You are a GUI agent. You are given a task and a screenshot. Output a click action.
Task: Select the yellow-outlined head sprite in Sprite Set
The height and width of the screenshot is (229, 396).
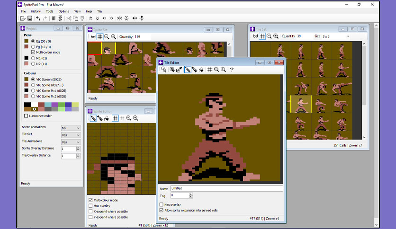pyautogui.click(x=108, y=48)
